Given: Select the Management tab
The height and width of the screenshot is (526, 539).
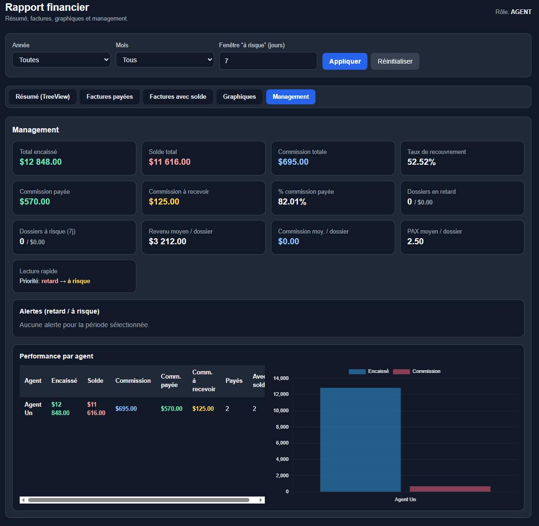Looking at the screenshot, I should [291, 97].
